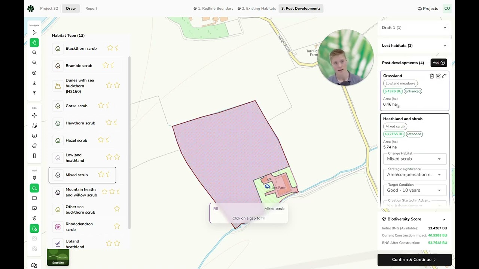Open the help chat icon
The image size is (479, 269).
click(x=34, y=266)
